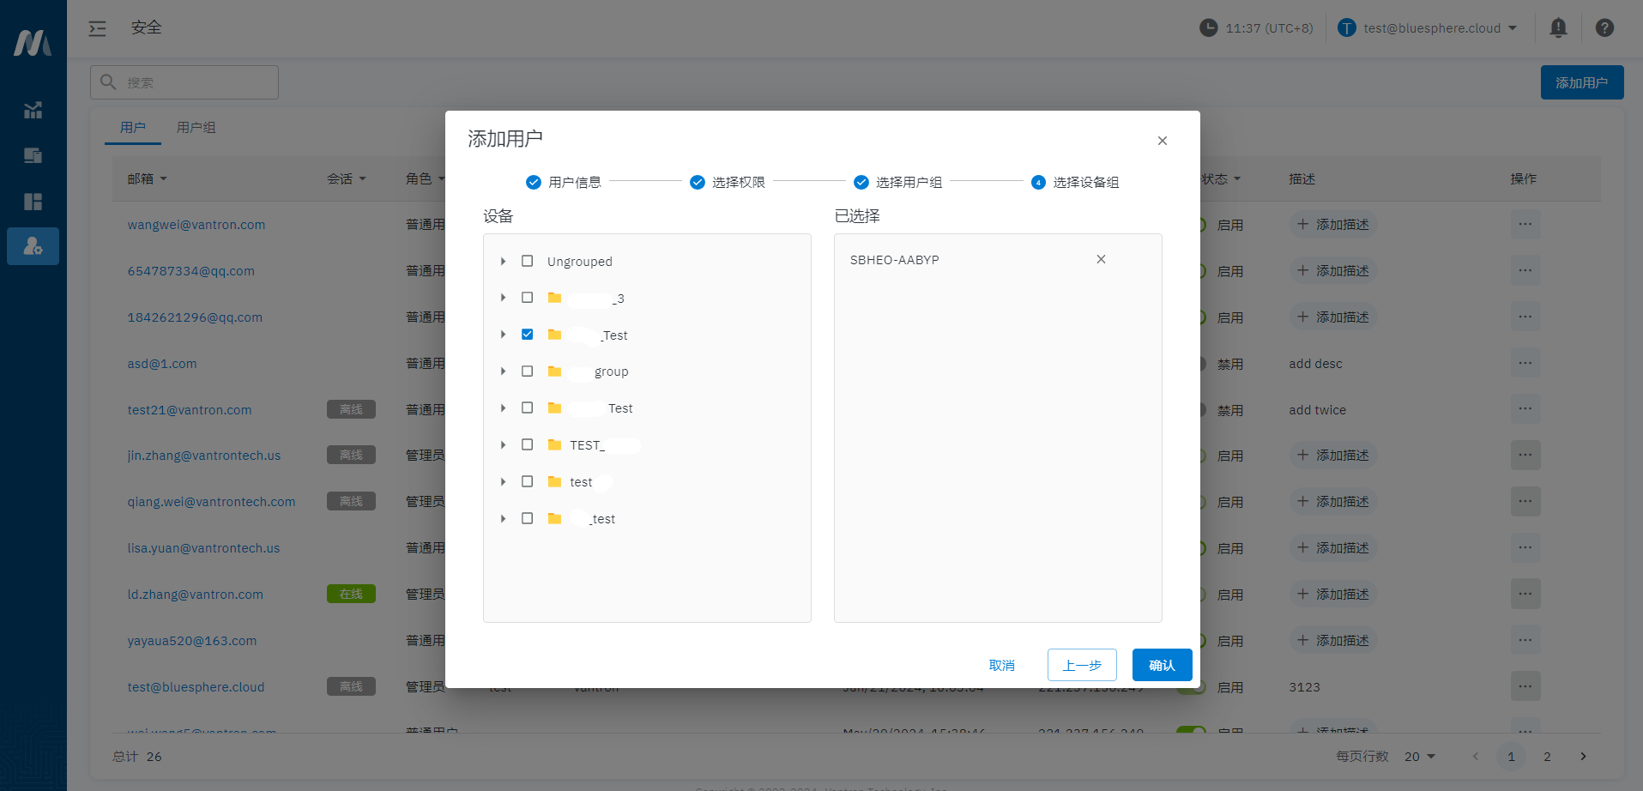Click the 确认 confirm button

(1161, 665)
